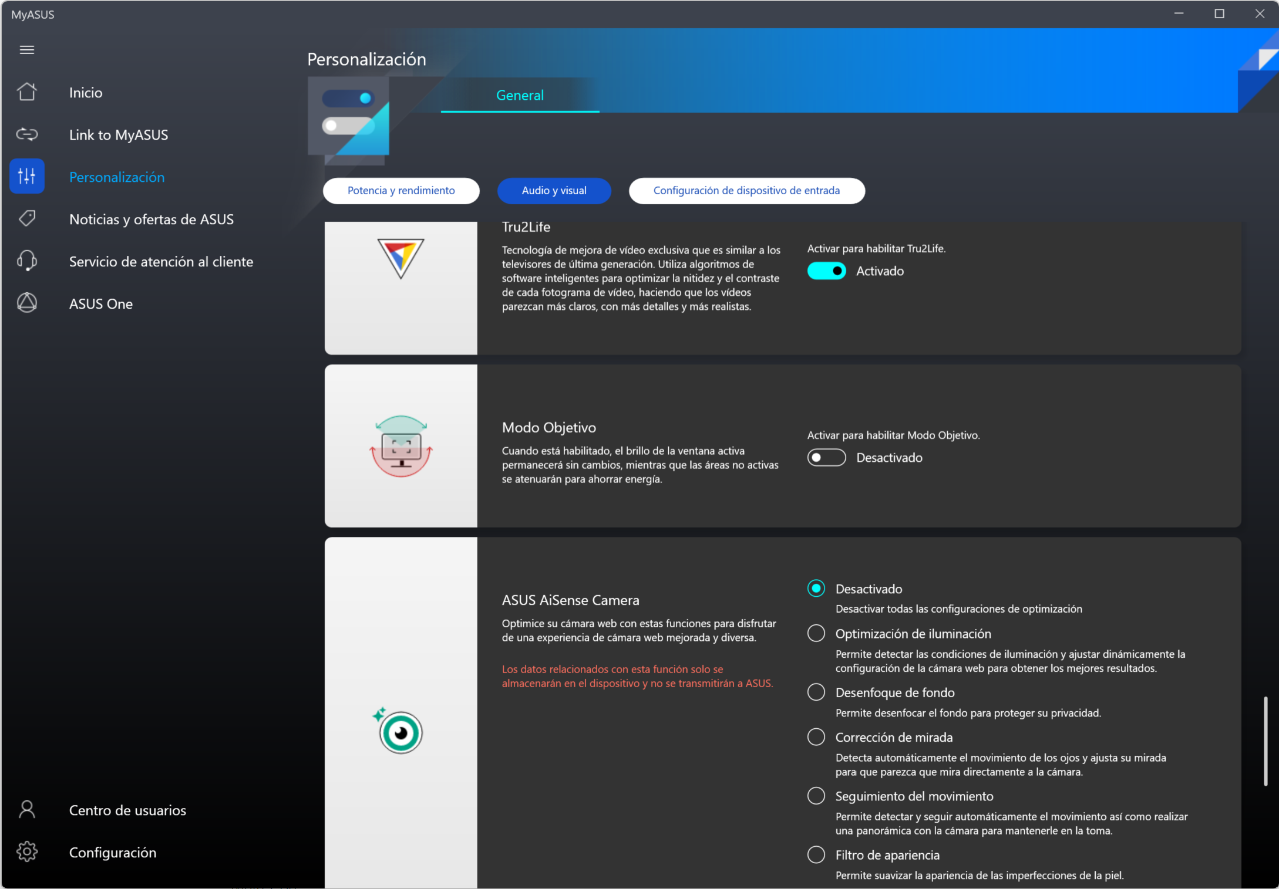Screen dimensions: 1279x889
Task: Click the Centro de usuarios person icon
Action: coord(27,810)
